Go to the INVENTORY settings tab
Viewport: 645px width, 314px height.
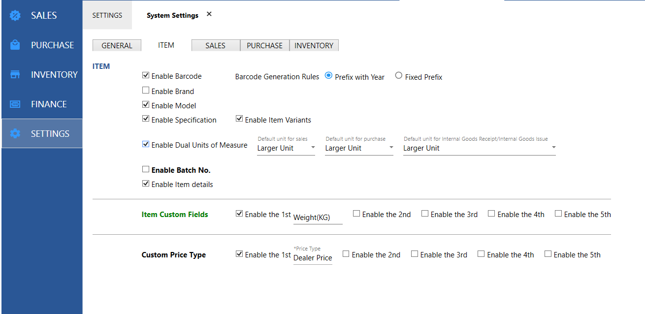point(314,46)
